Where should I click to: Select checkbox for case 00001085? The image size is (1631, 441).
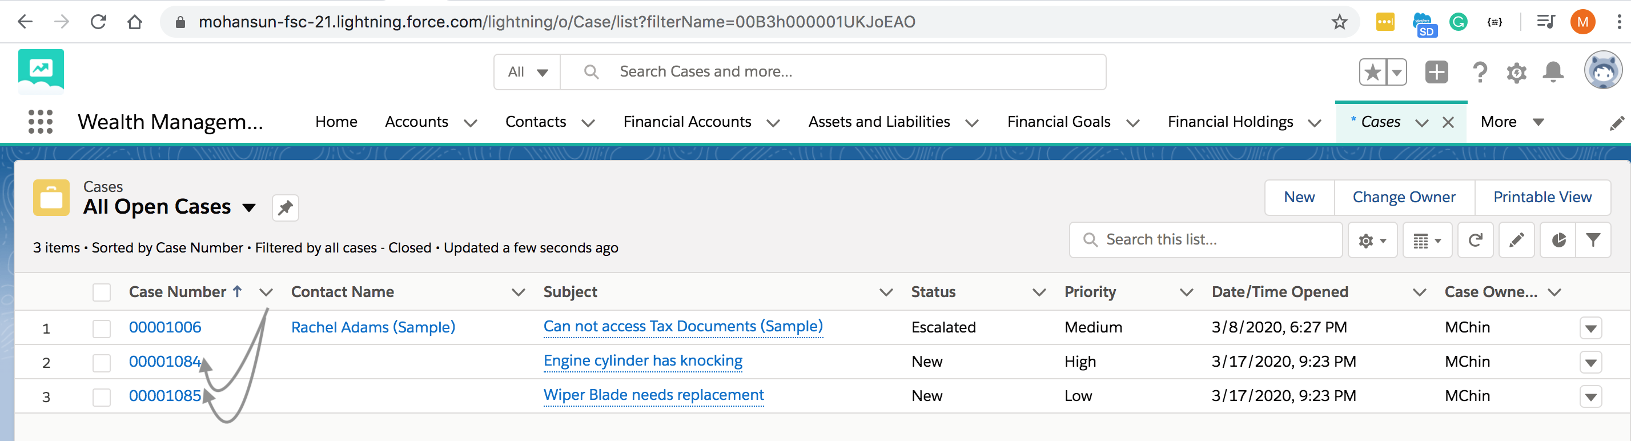point(101,396)
